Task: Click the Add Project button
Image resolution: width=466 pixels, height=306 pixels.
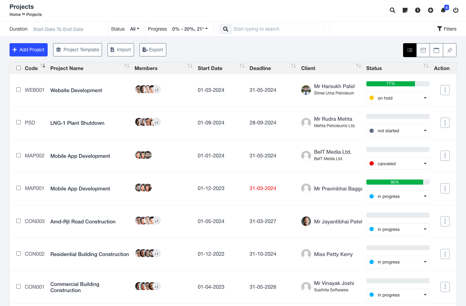Action: [29, 50]
